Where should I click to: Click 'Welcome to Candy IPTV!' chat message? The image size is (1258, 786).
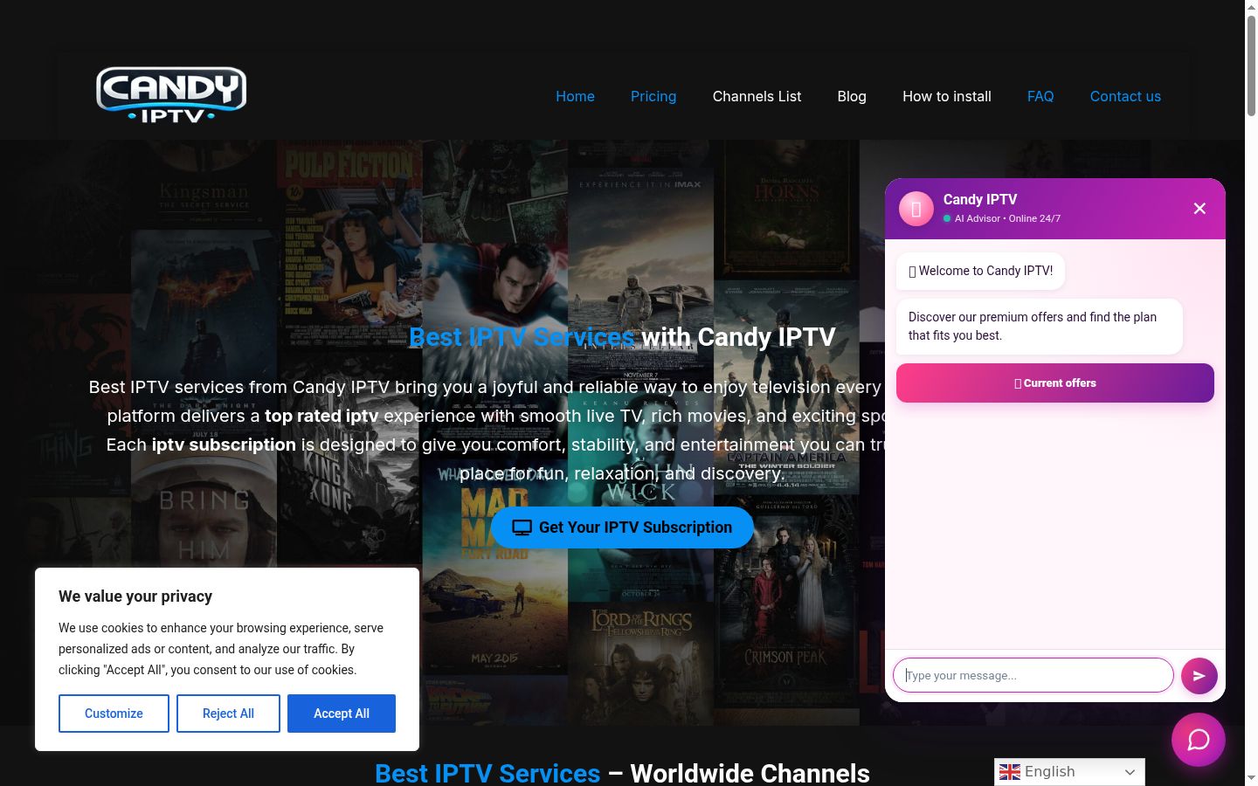(x=980, y=271)
